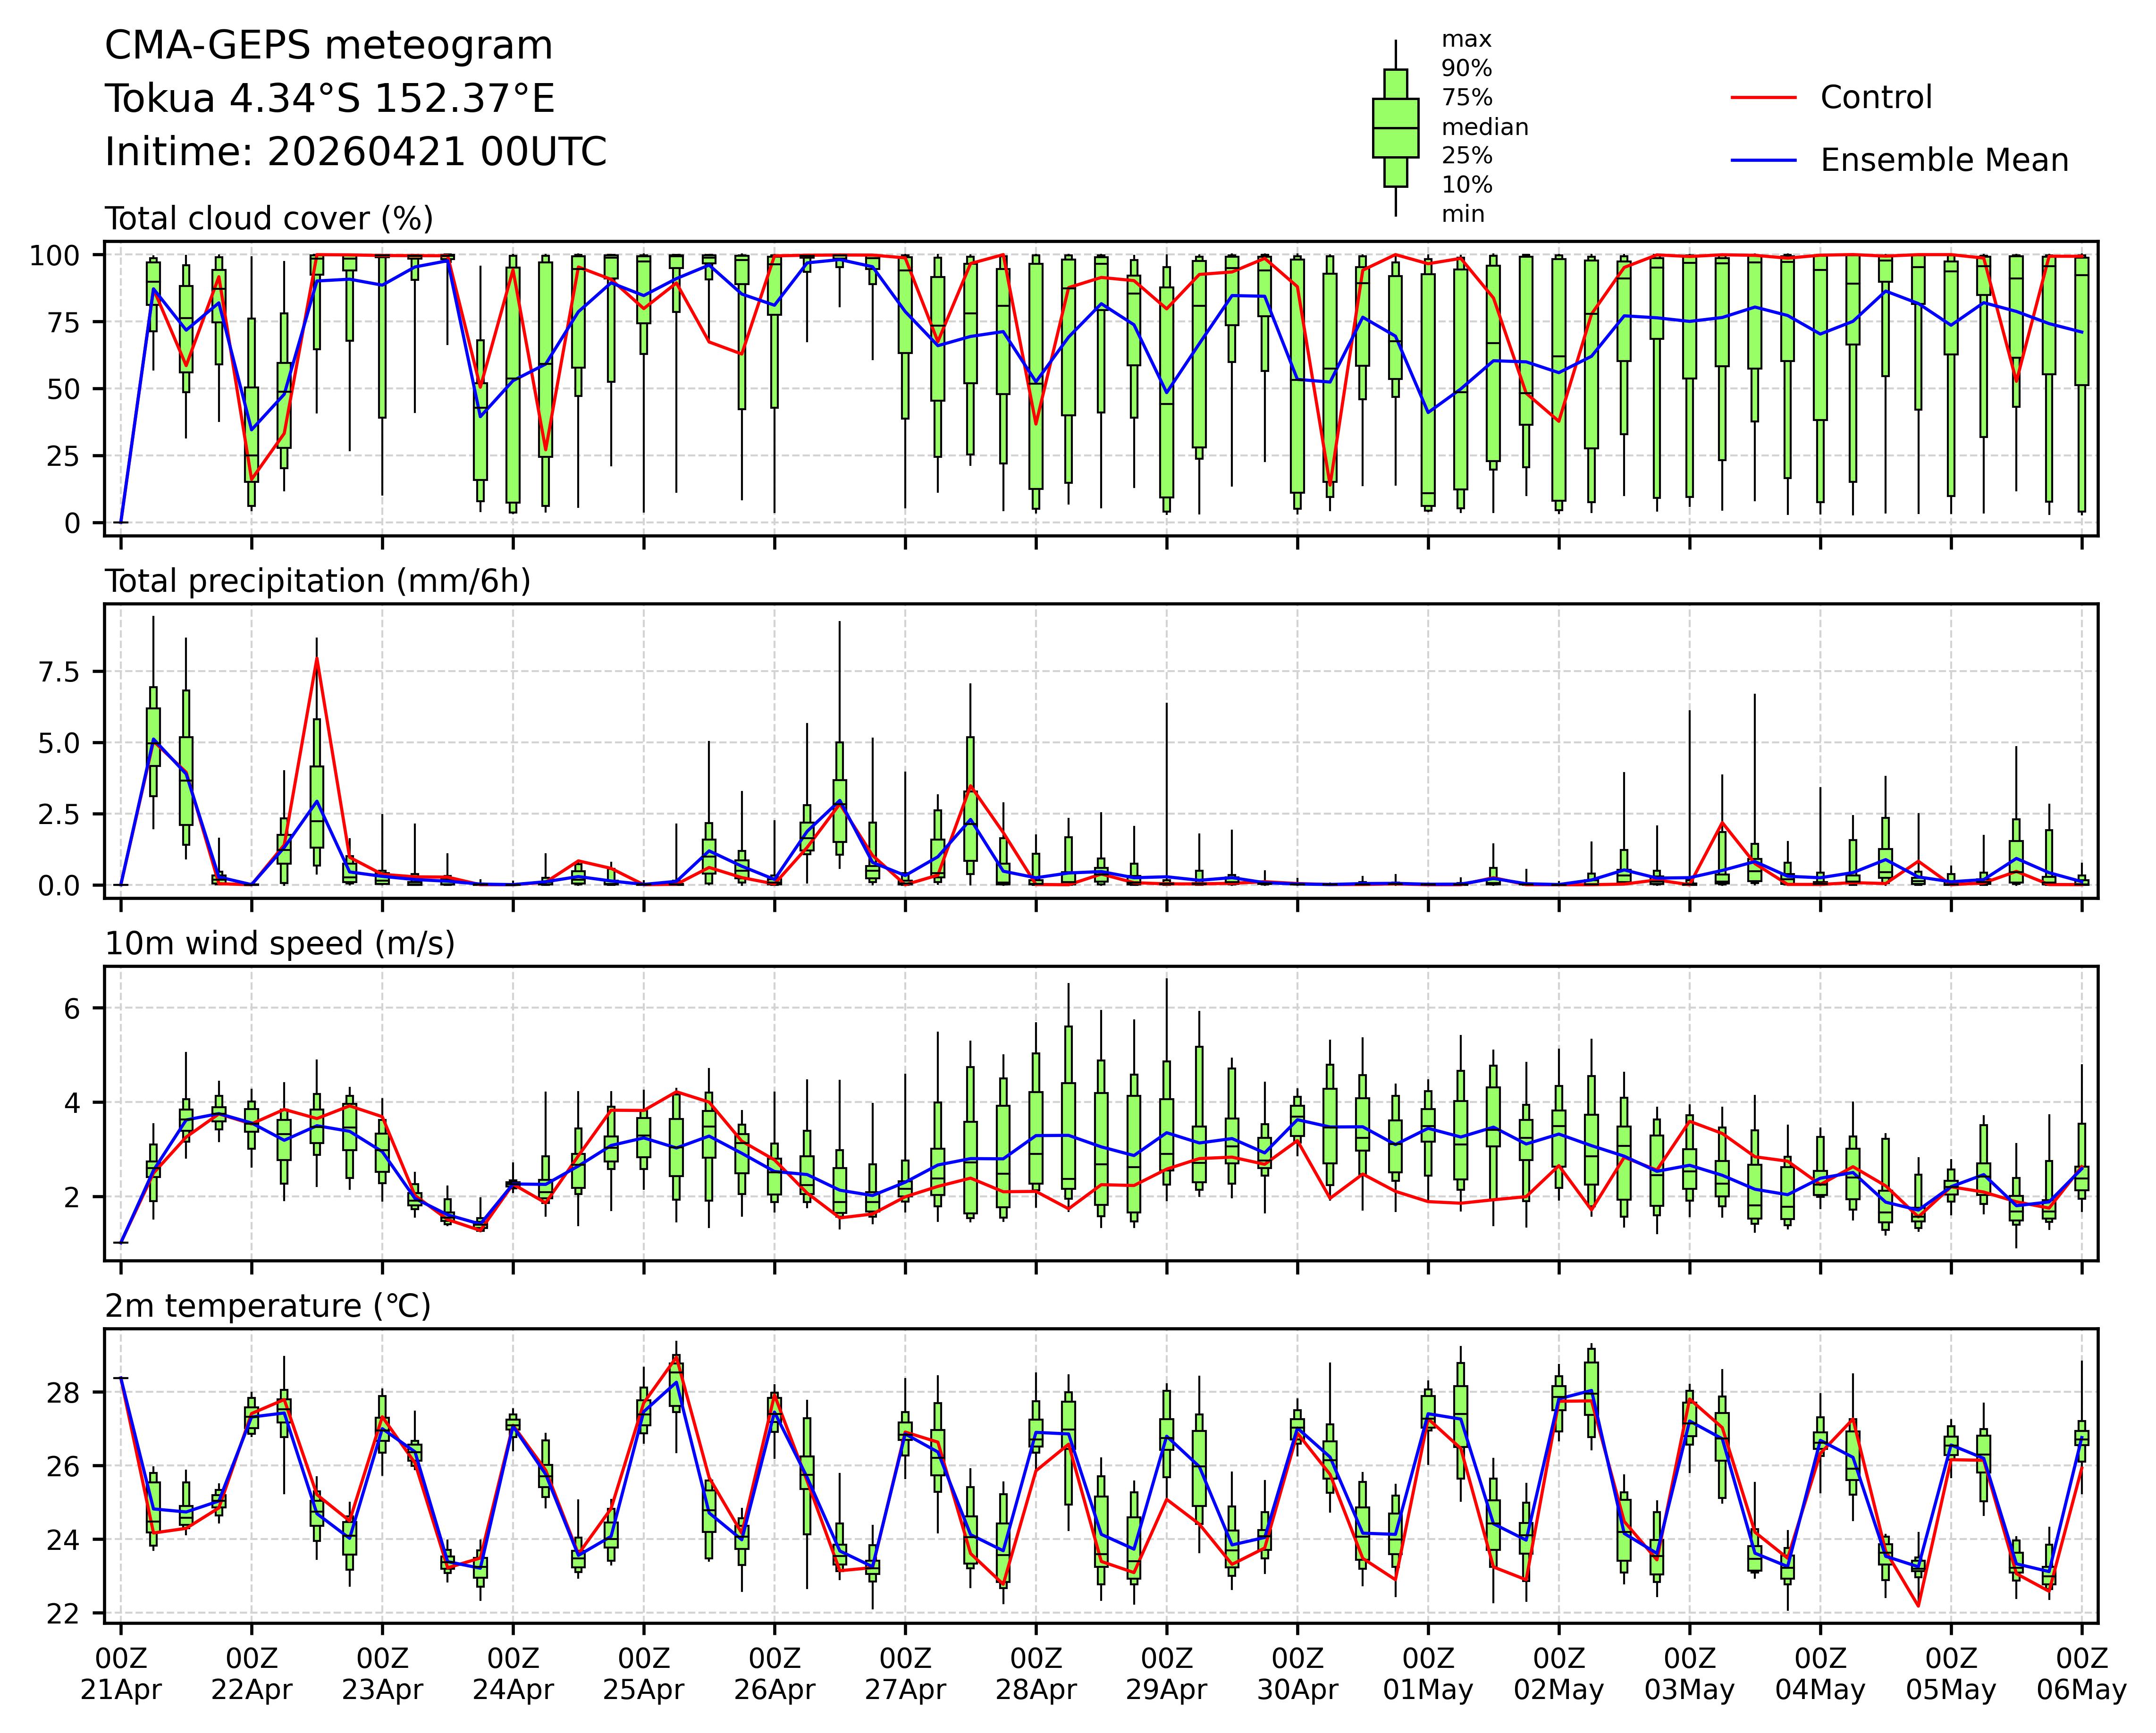
Task: Click the green boxplot legend symbol
Action: 1395,128
